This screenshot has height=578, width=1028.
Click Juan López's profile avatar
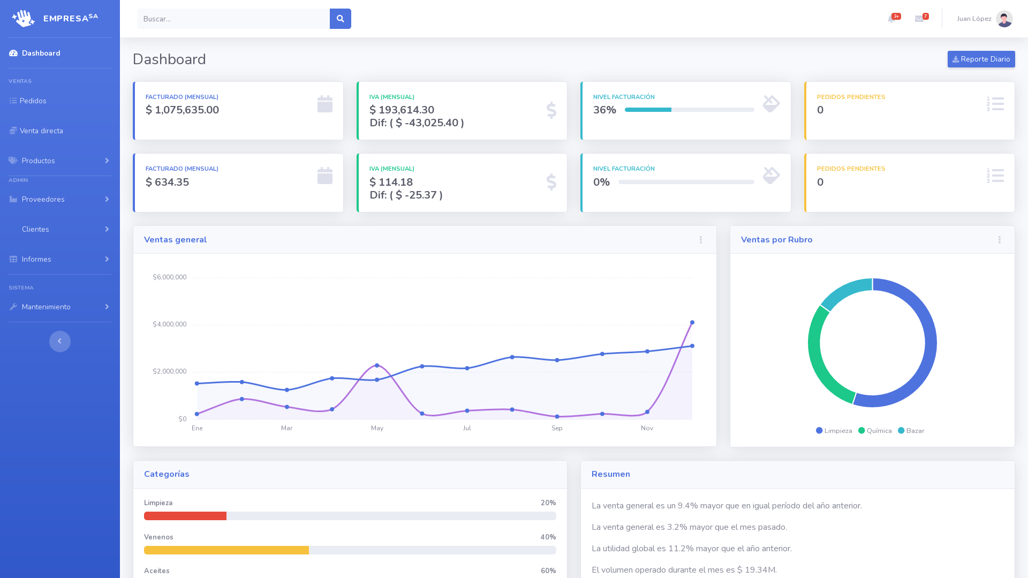click(1004, 19)
